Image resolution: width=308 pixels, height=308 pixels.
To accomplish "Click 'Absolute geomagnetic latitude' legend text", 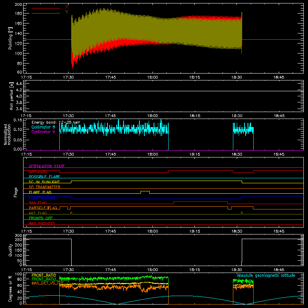I will pyautogui.click(x=266, y=275).
